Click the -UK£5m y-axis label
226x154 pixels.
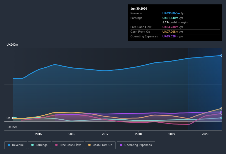click(x=12, y=127)
